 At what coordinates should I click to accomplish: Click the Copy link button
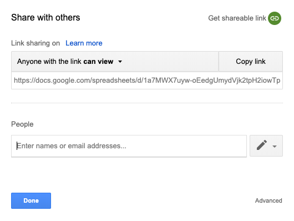pyautogui.click(x=251, y=62)
